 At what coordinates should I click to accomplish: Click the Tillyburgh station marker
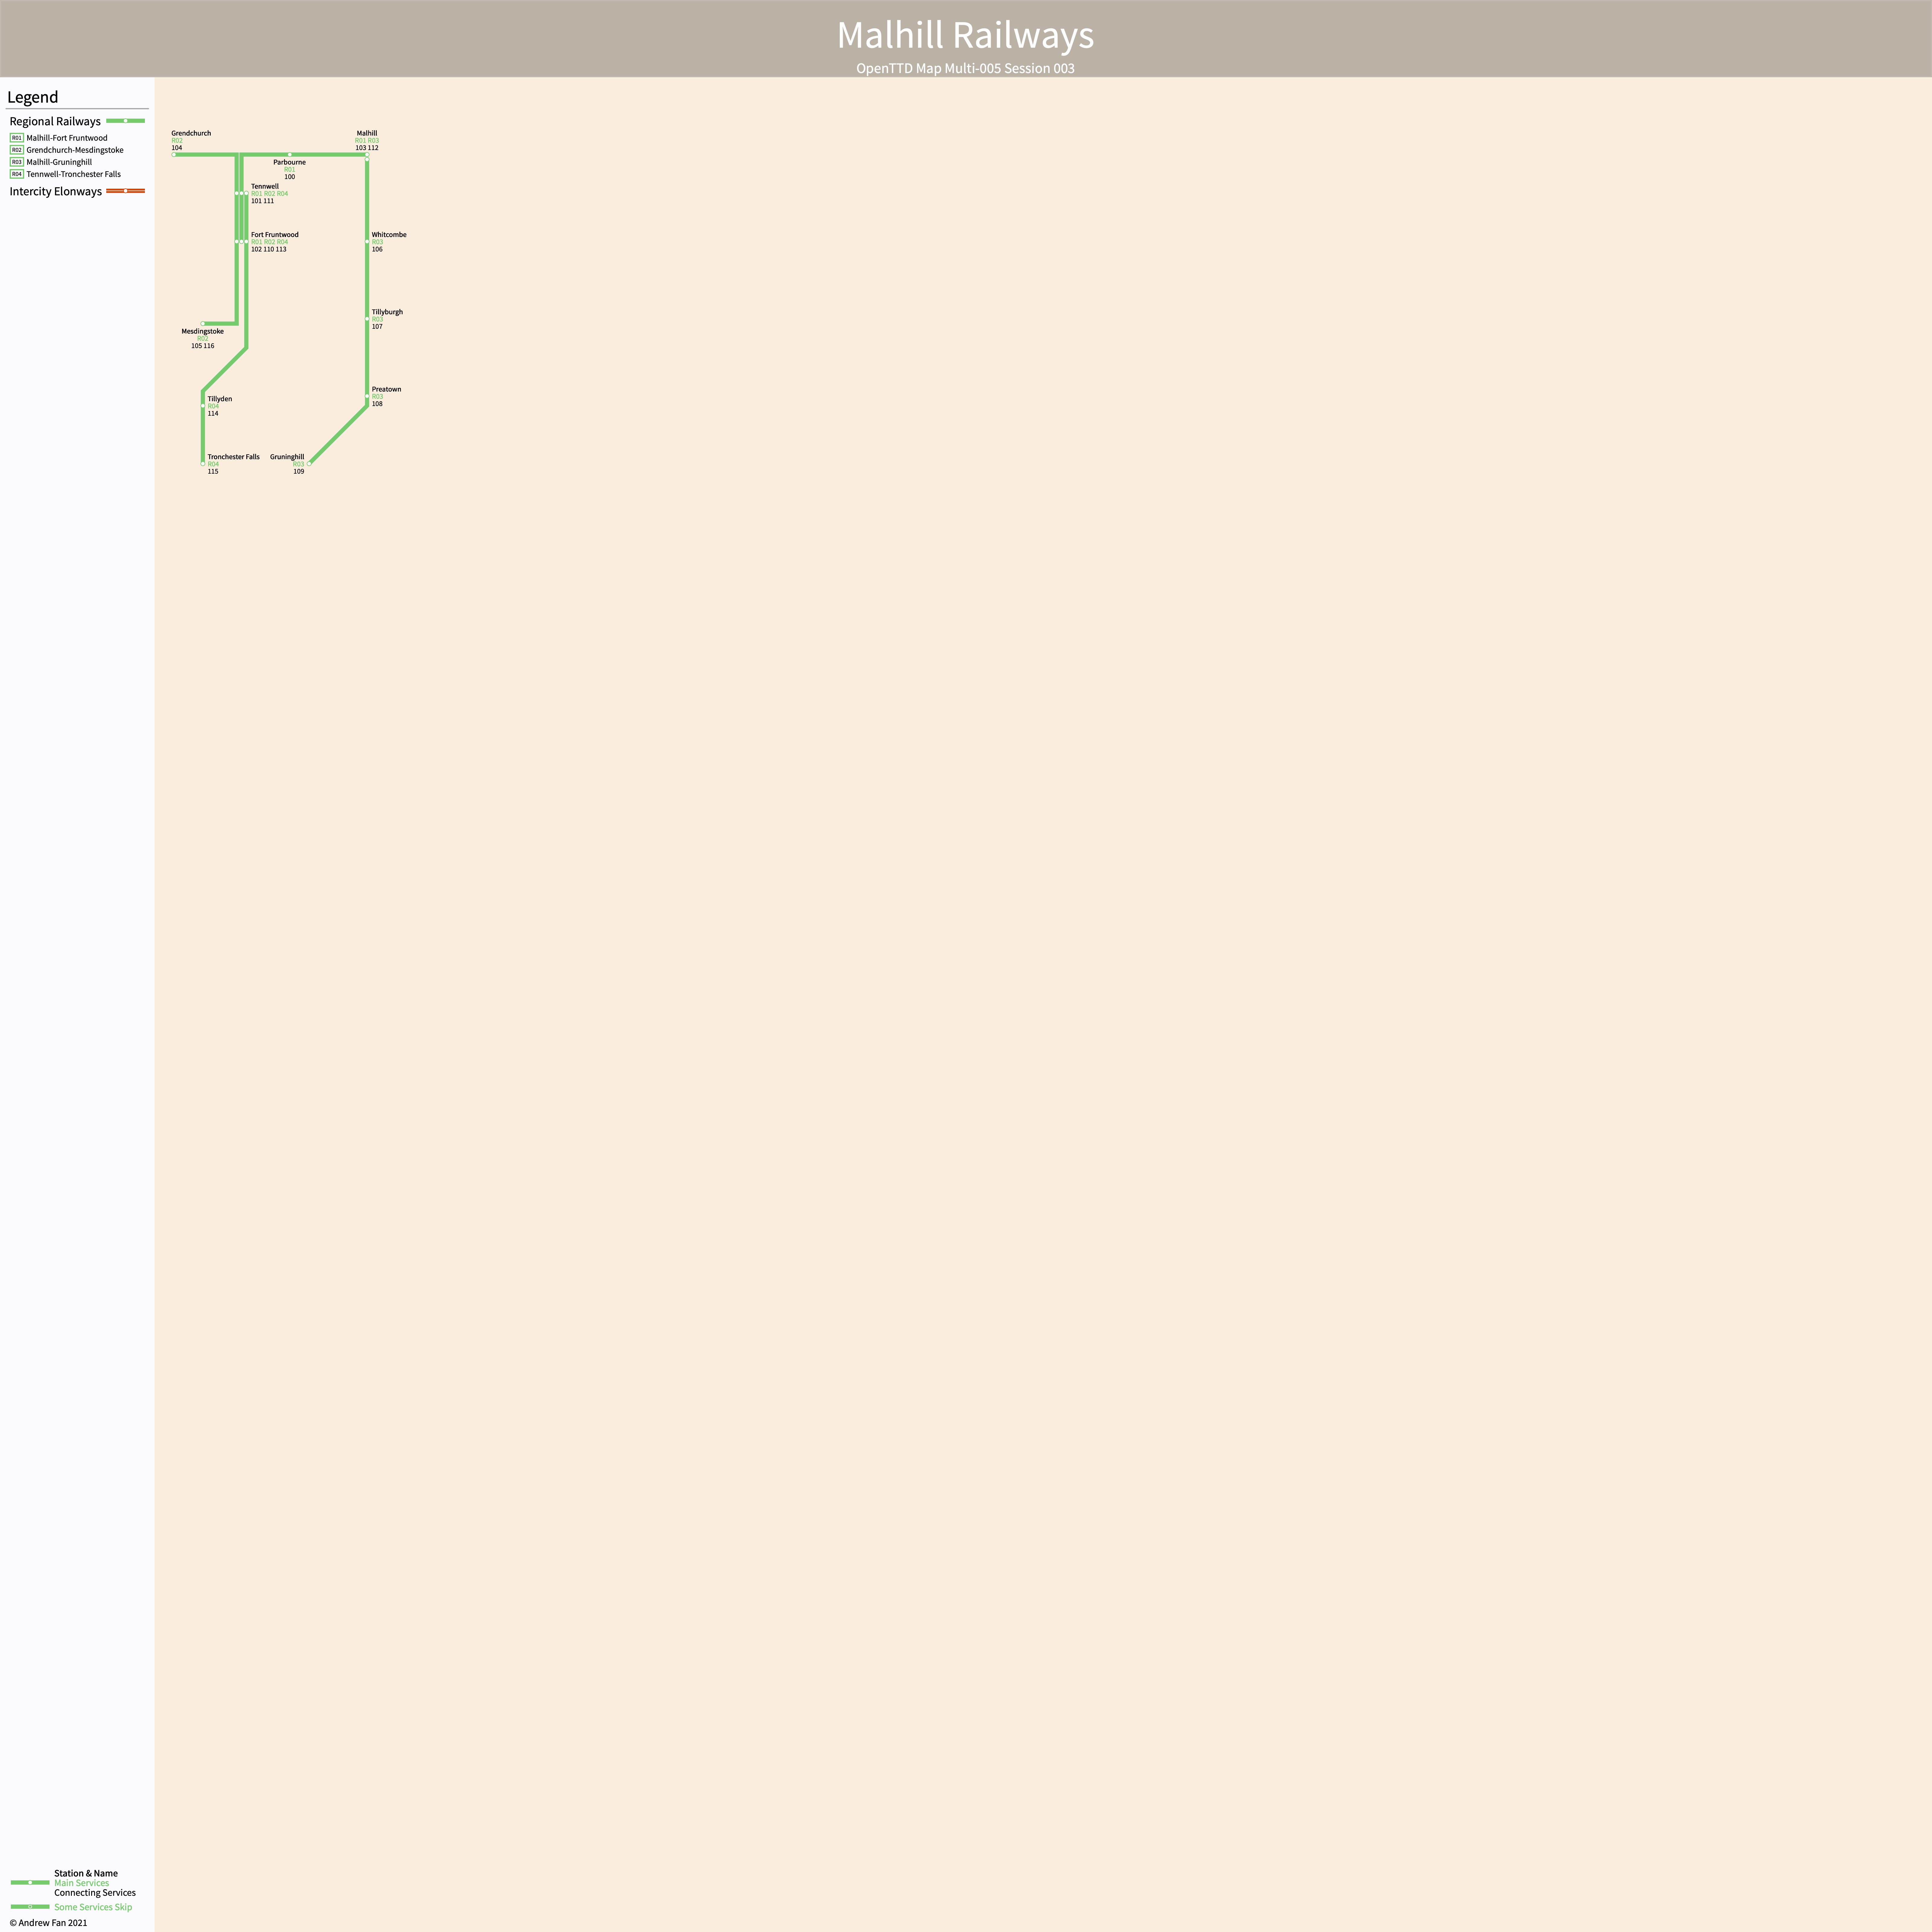tap(367, 319)
